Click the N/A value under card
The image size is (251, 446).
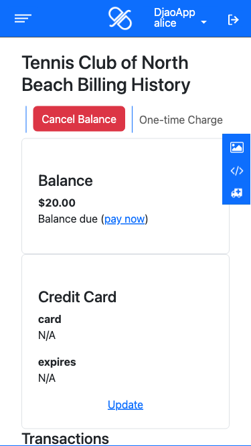coord(47,336)
